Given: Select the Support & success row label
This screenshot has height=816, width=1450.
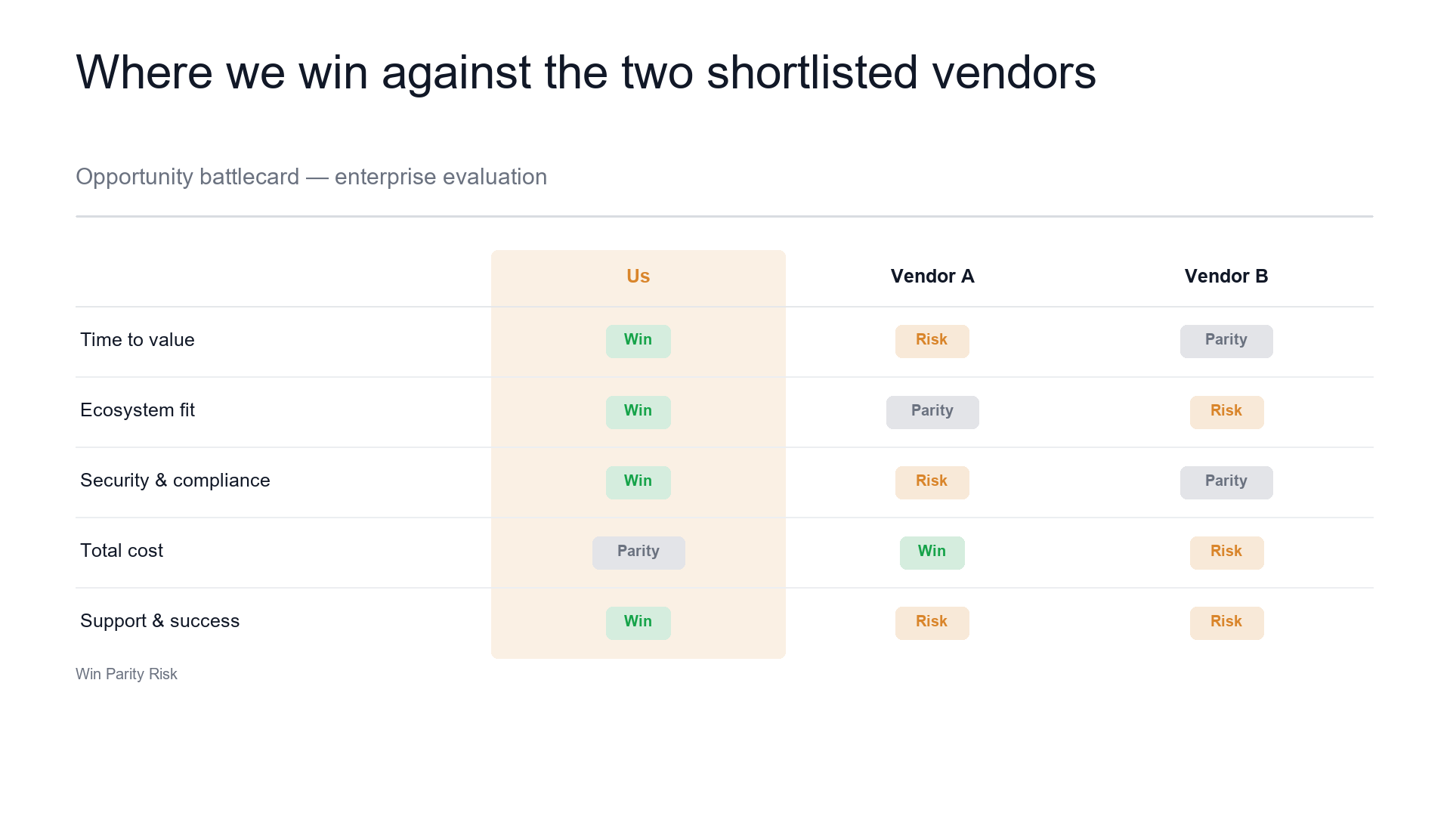Looking at the screenshot, I should coord(160,621).
